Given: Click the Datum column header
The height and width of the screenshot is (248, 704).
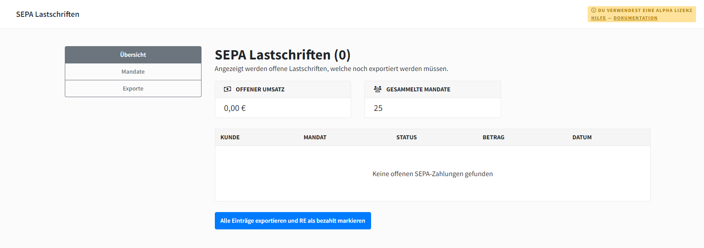Looking at the screenshot, I should coord(581,138).
